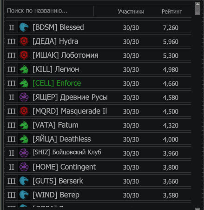204x210 pixels.
Task: Open the [WIND] Ветер clan entry
Action: (x=98, y=195)
